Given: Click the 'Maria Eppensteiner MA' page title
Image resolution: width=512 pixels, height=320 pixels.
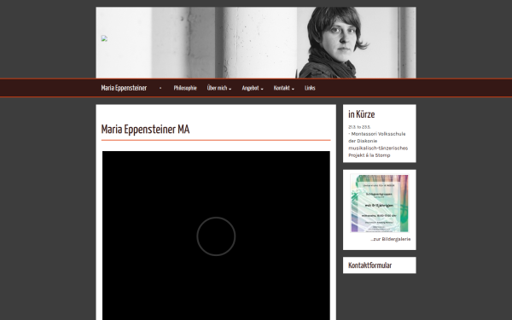Looking at the screenshot, I should (145, 130).
